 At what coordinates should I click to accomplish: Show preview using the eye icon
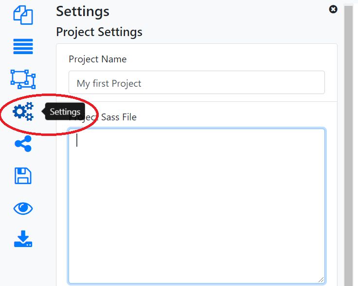[x=23, y=209]
